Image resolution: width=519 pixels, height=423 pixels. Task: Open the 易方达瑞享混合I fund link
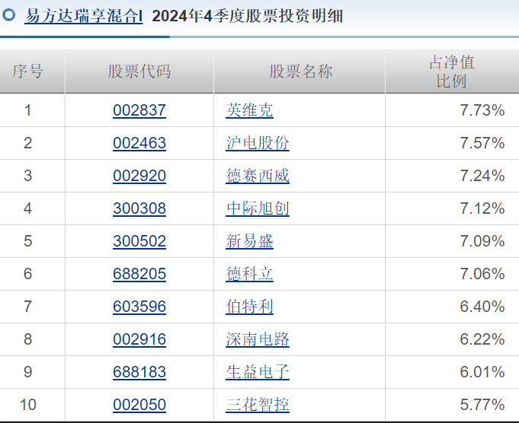click(x=84, y=16)
